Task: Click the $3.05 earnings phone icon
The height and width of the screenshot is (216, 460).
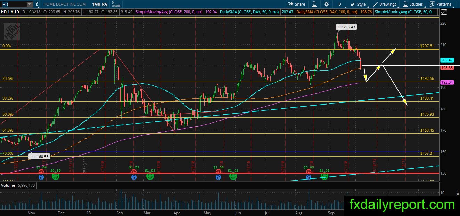Action: pyautogui.click(x=309, y=171)
